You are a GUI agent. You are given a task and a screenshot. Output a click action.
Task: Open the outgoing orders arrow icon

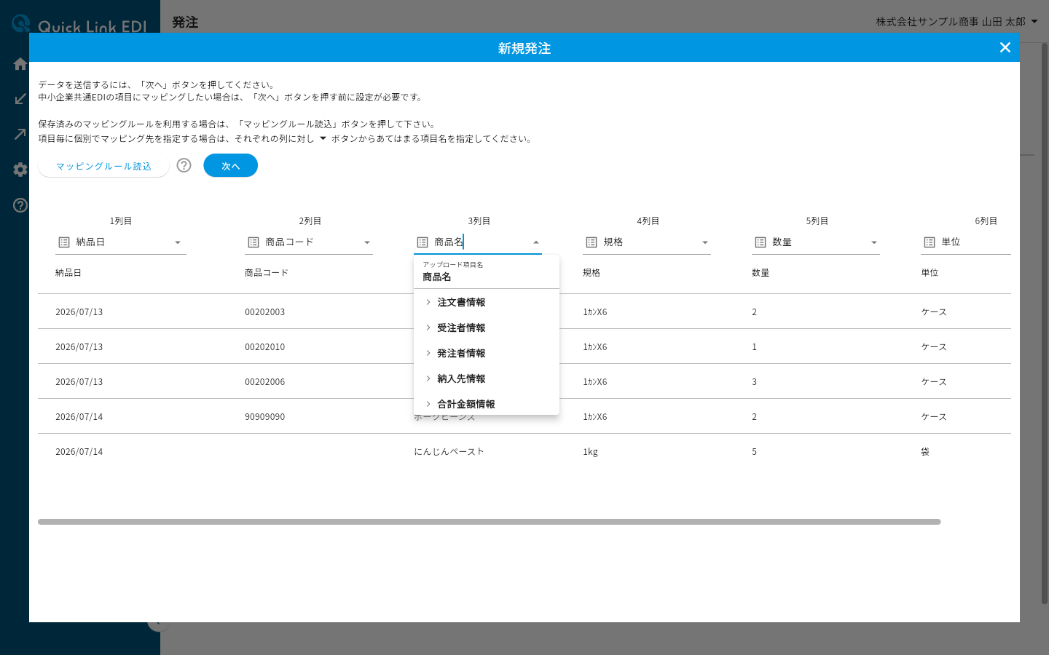20,134
